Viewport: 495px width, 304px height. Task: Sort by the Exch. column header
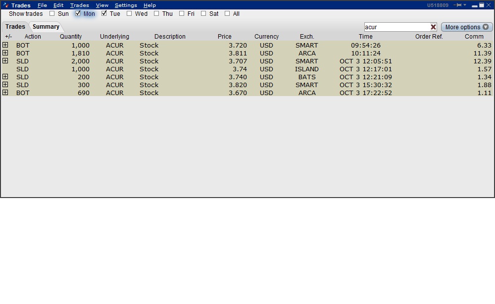pos(307,37)
